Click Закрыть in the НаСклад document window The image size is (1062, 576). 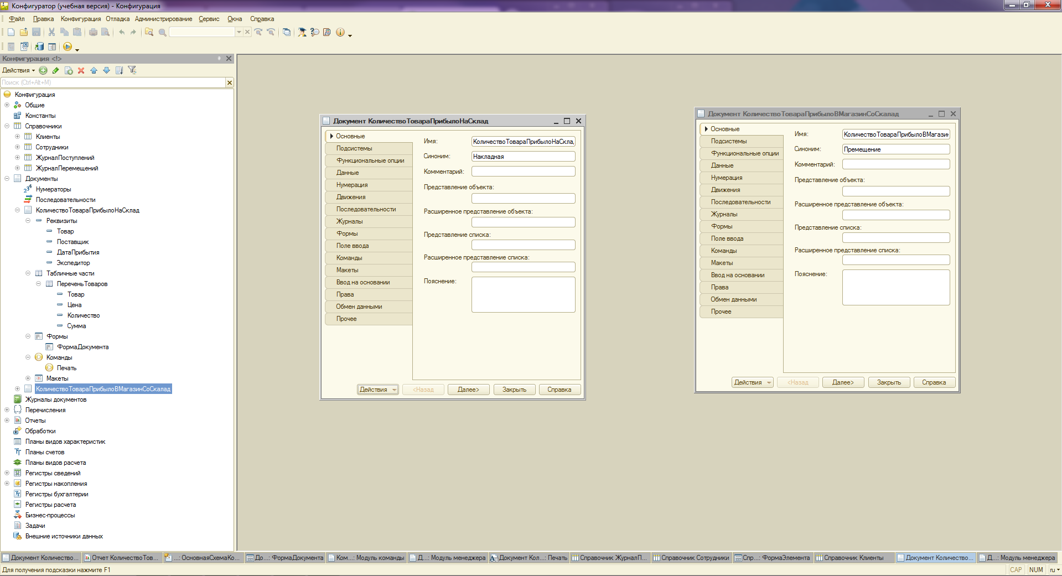tap(514, 390)
